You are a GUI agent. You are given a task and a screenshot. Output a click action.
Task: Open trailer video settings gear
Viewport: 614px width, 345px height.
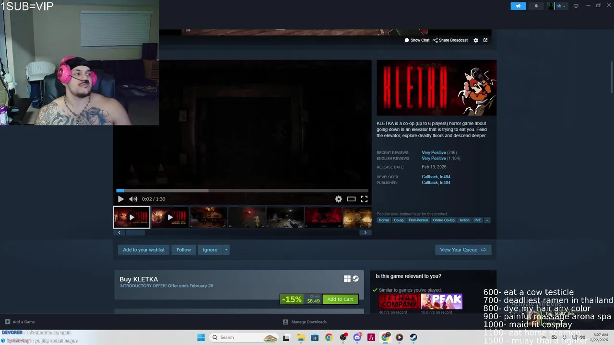pos(339,199)
